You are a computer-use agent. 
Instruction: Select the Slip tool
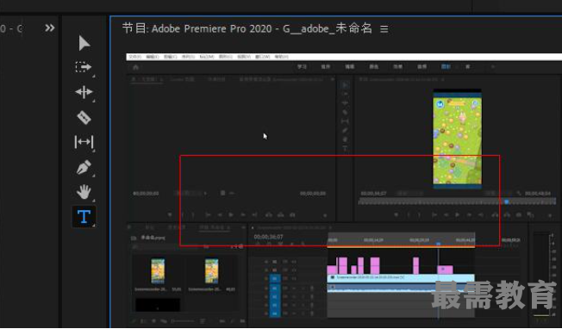click(x=84, y=142)
